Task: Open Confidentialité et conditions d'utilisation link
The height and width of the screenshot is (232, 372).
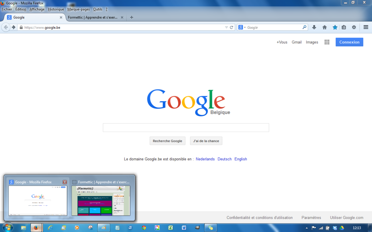Action: (x=259, y=218)
